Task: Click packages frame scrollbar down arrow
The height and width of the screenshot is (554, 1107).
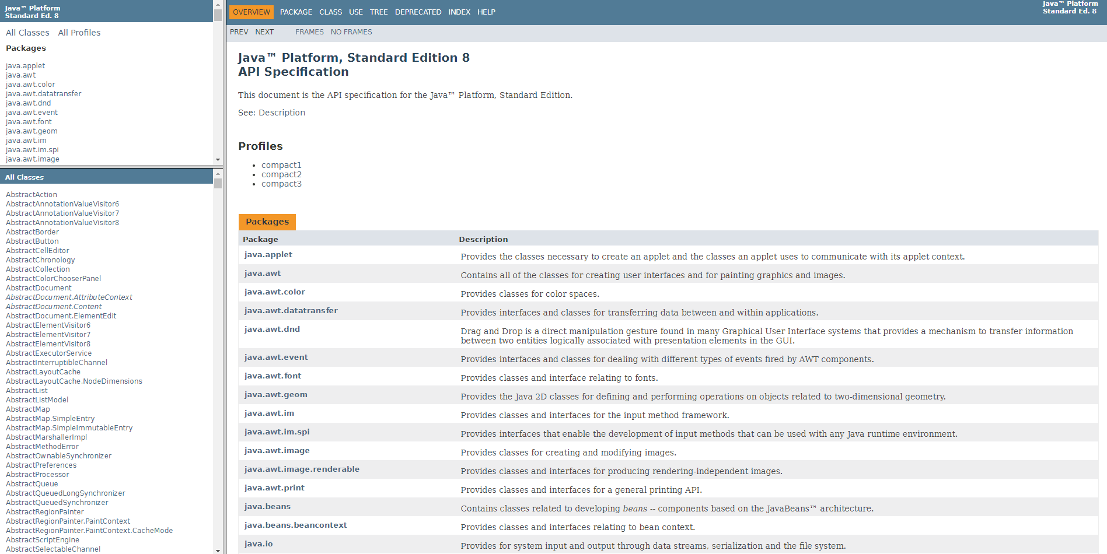Action: point(218,160)
